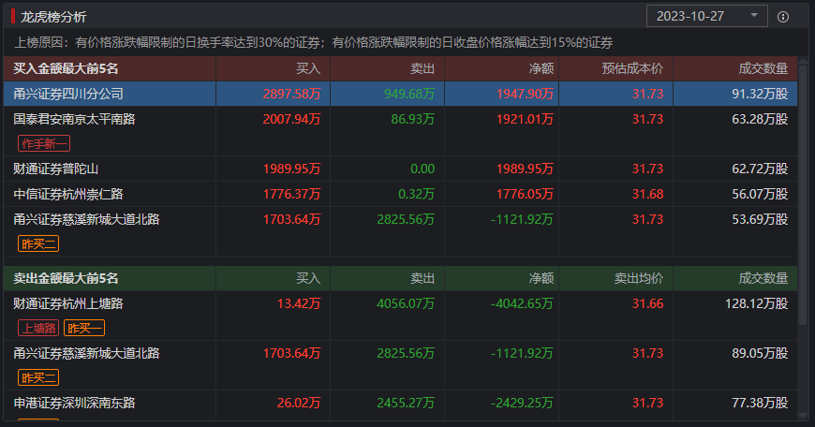Click the 买入金额最大前5名 header
The width and height of the screenshot is (815, 427).
coord(66,68)
